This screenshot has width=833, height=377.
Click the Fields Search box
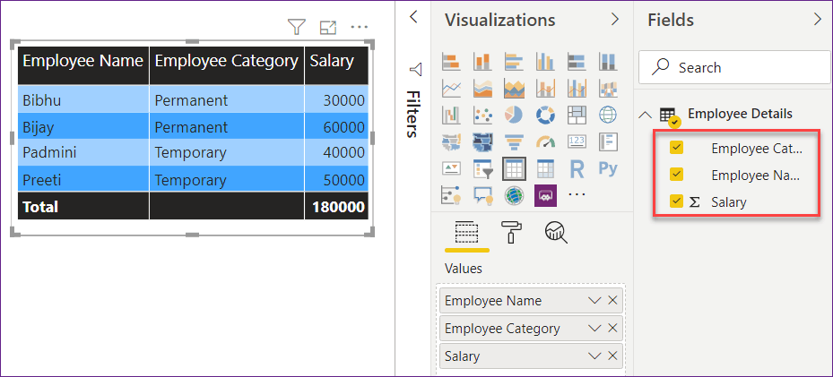click(x=734, y=67)
